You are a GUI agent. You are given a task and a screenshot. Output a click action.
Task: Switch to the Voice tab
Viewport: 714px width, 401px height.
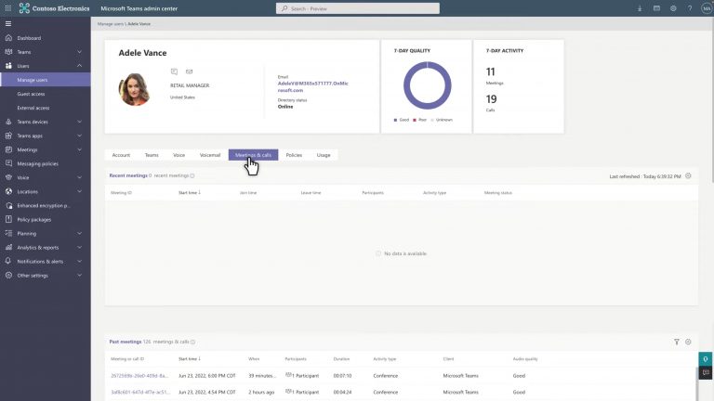click(x=178, y=155)
